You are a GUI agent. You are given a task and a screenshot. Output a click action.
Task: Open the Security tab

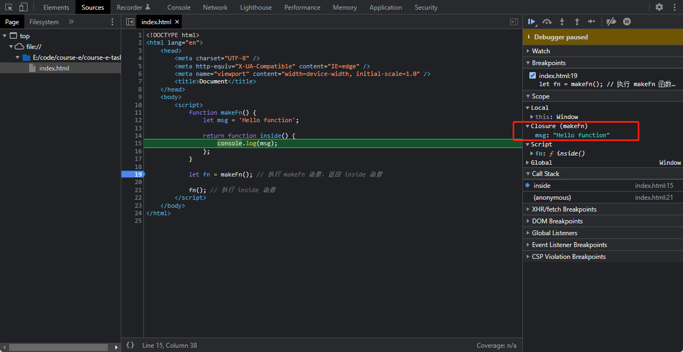(x=426, y=8)
